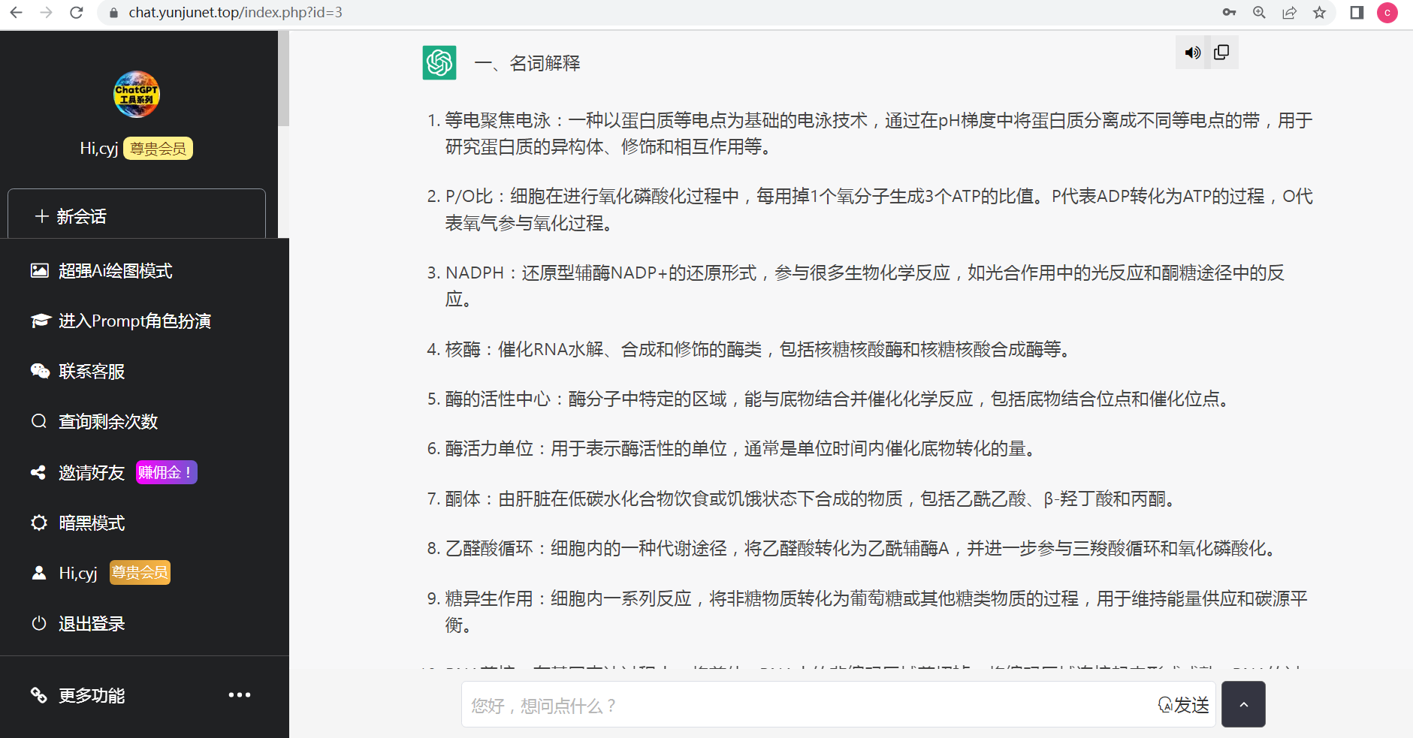Open the share page icon in toolbar

1289,13
